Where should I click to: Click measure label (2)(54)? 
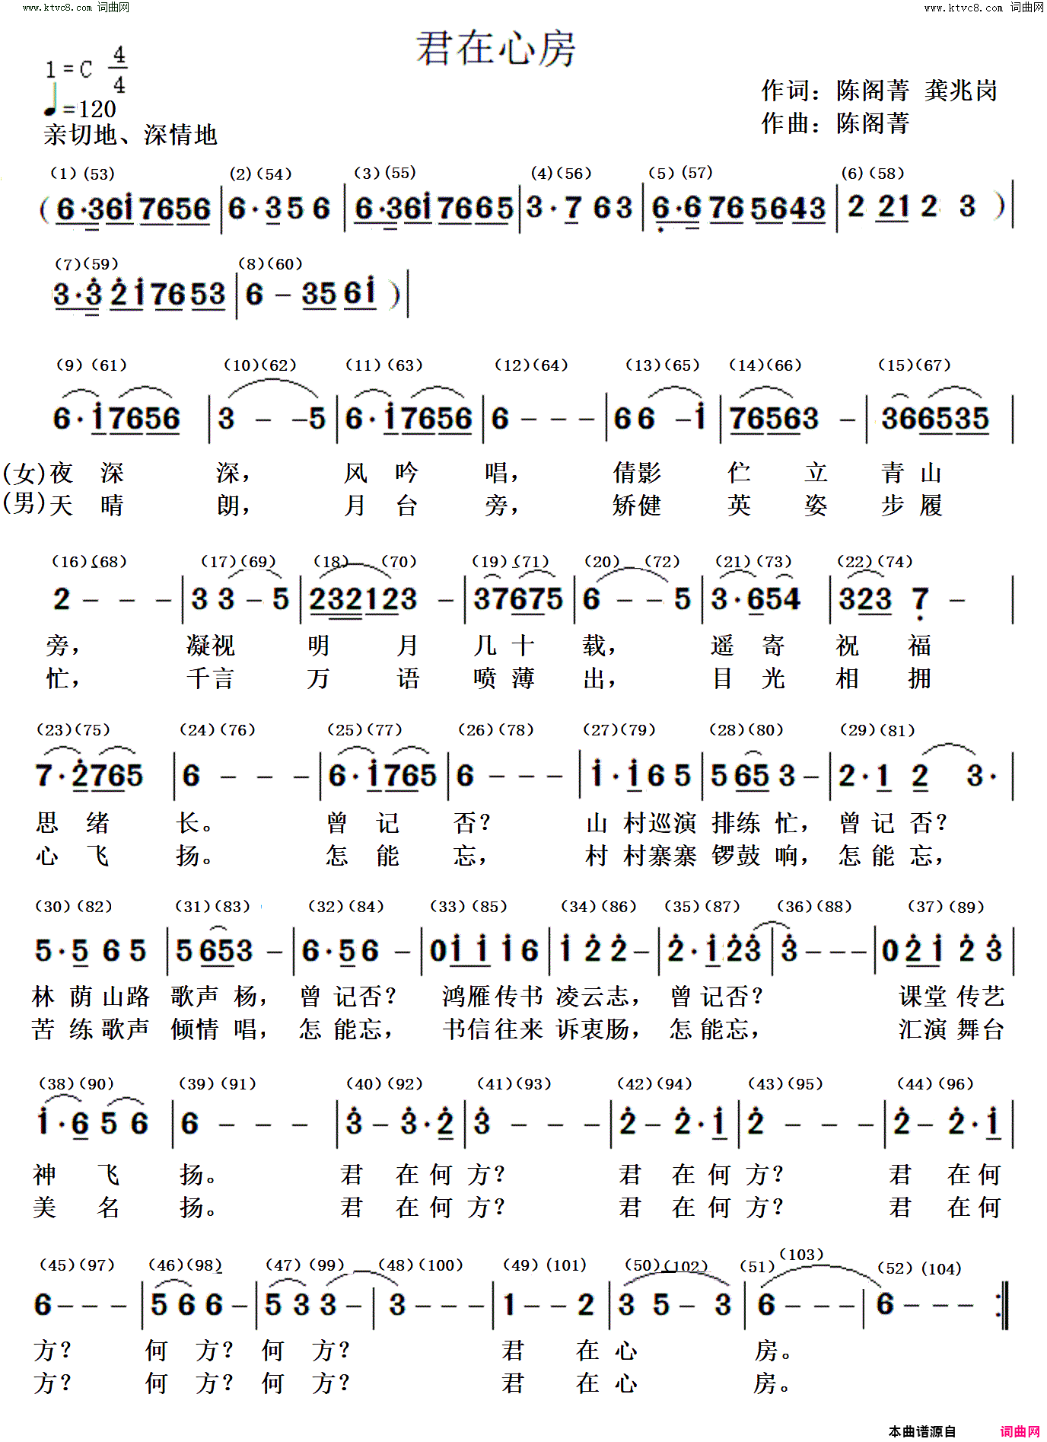point(261,174)
